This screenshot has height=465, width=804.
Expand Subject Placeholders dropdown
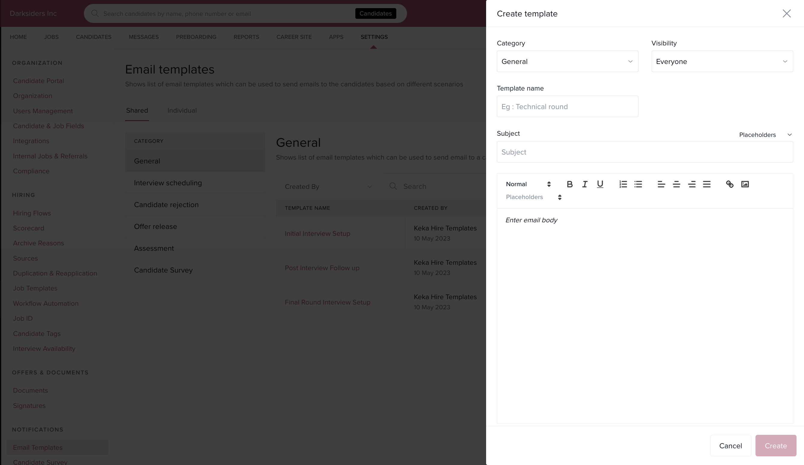coord(765,135)
